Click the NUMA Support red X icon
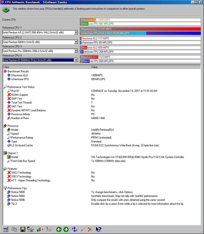 click(9, 94)
